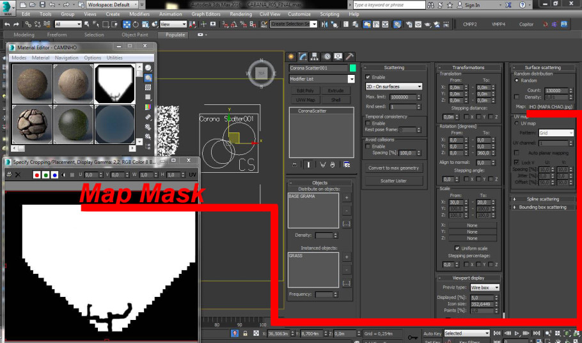Viewport: 582px width, 343px height.
Task: Open the reference coordinate View dropdown
Action: pyautogui.click(x=173, y=24)
